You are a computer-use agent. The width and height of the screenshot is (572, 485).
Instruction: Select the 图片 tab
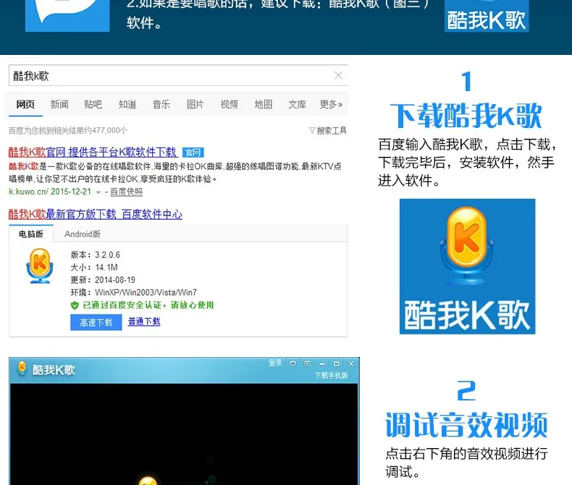pos(195,105)
